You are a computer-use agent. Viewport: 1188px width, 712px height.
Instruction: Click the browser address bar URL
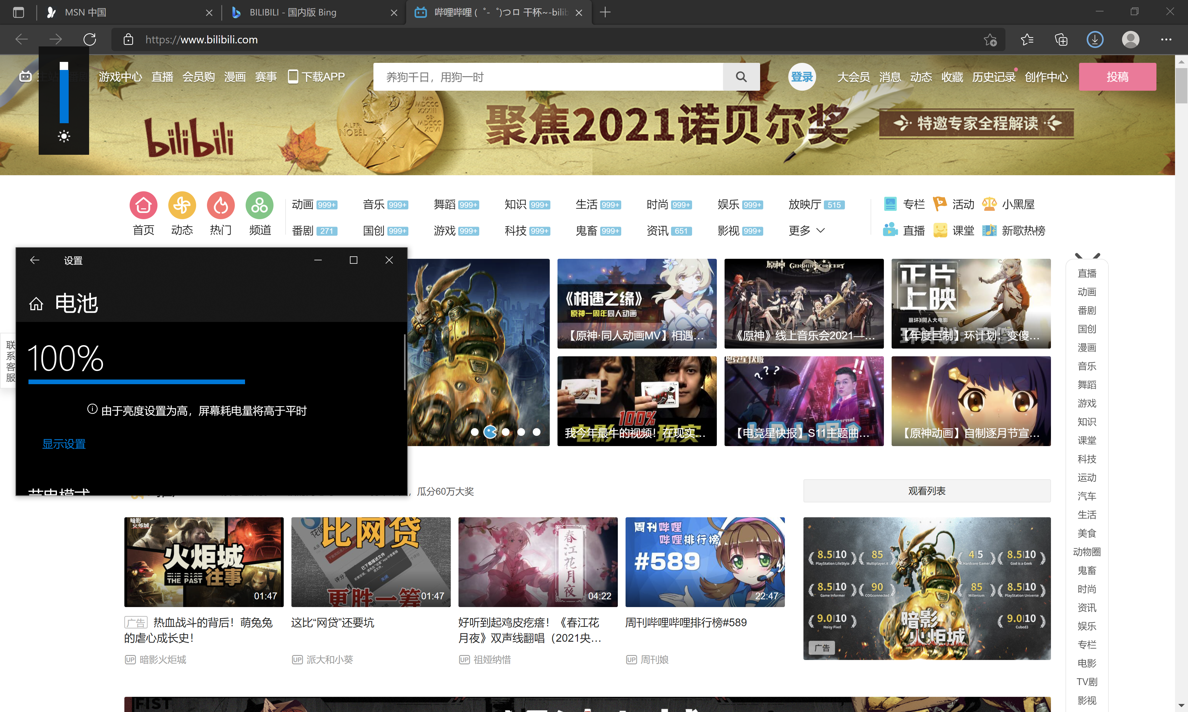(201, 39)
